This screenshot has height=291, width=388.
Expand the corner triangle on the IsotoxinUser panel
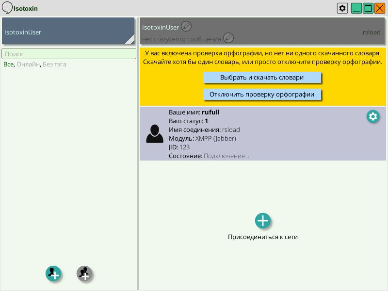point(130,40)
